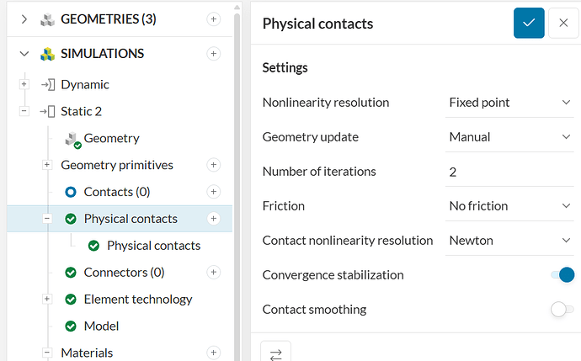Viewport: 581px width, 361px height.
Task: Click the Number of iterations field
Action: [510, 172]
